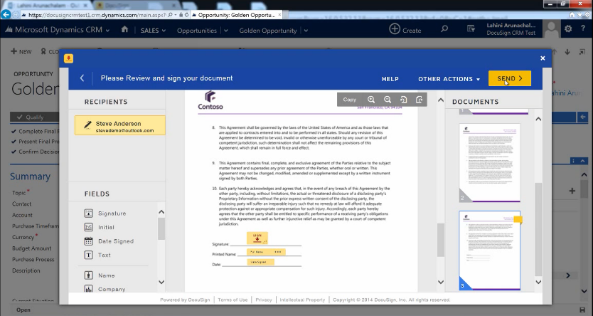The image size is (593, 316).
Task: Zoom out on the document
Action: pyautogui.click(x=388, y=100)
